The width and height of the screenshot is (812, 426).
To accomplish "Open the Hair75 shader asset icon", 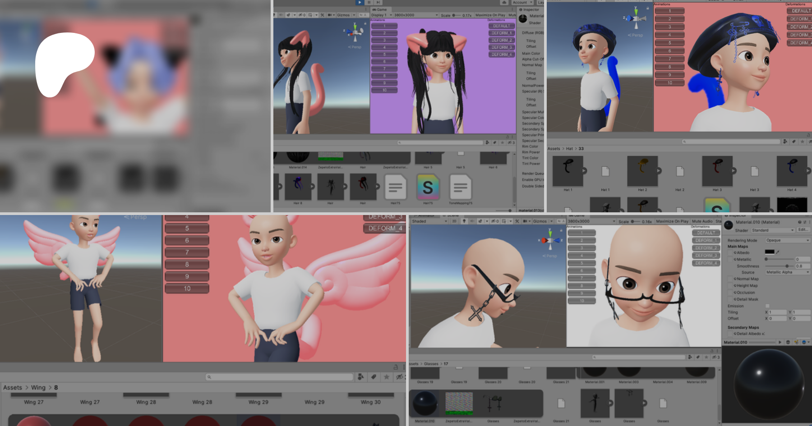I will (x=428, y=187).
